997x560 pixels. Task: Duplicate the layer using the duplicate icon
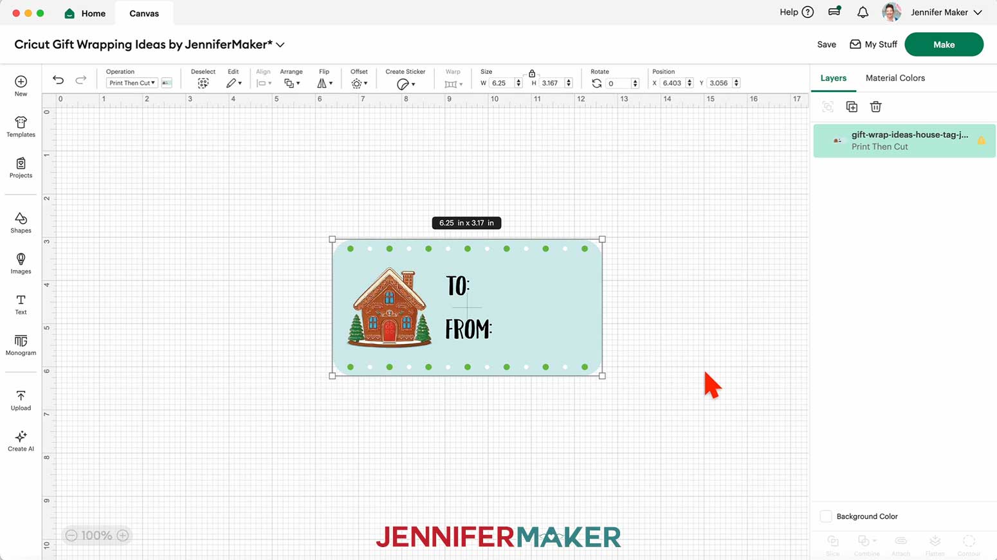click(852, 107)
